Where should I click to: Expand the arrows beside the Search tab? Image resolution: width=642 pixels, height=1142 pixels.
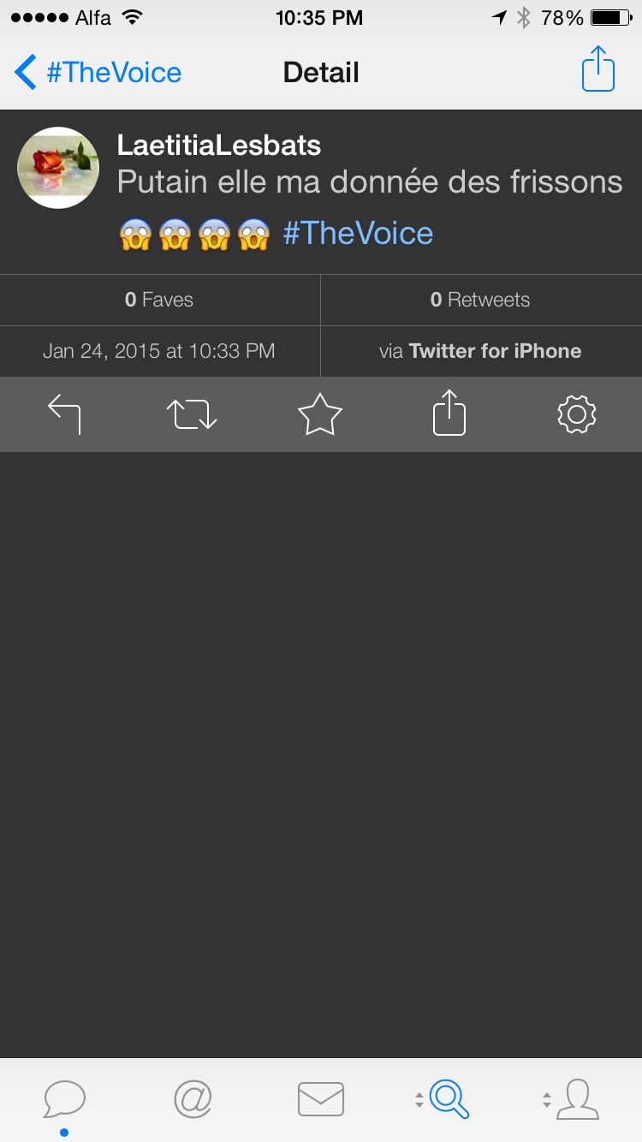tap(419, 1100)
